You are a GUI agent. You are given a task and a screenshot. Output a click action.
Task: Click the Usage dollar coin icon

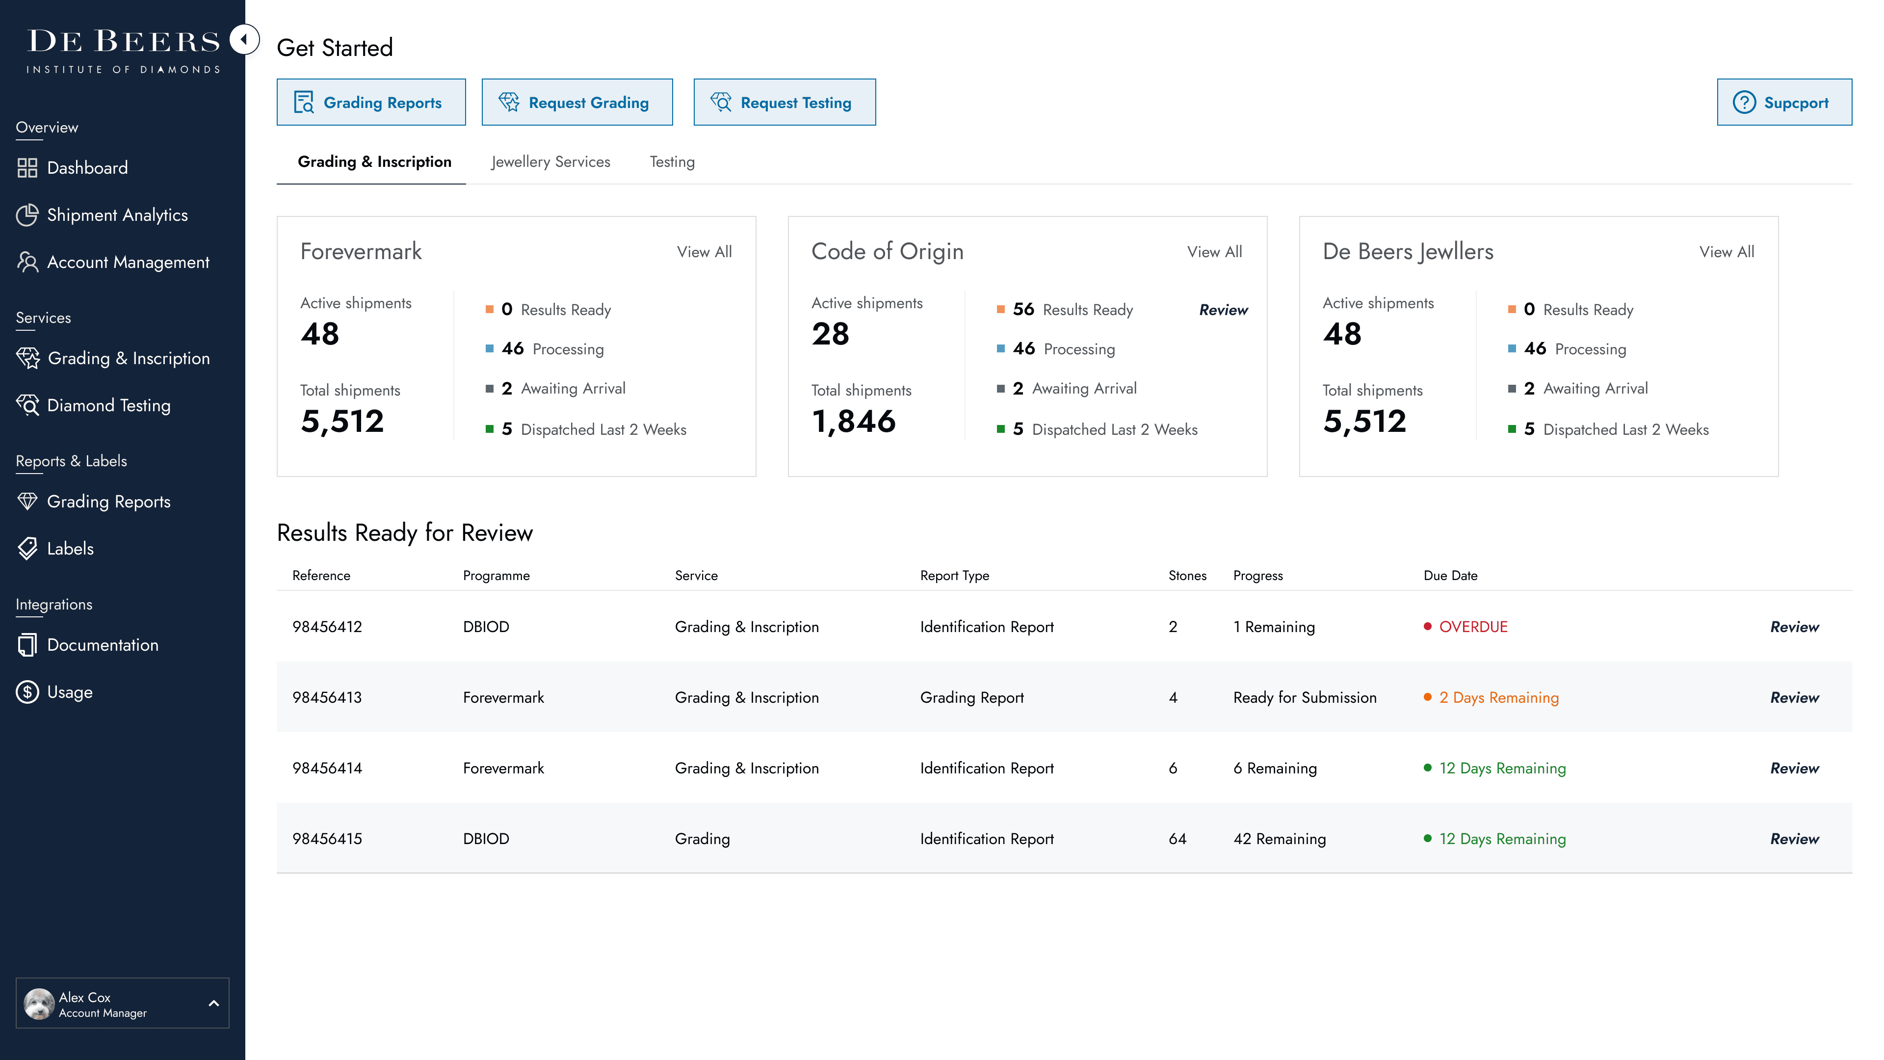click(x=27, y=692)
